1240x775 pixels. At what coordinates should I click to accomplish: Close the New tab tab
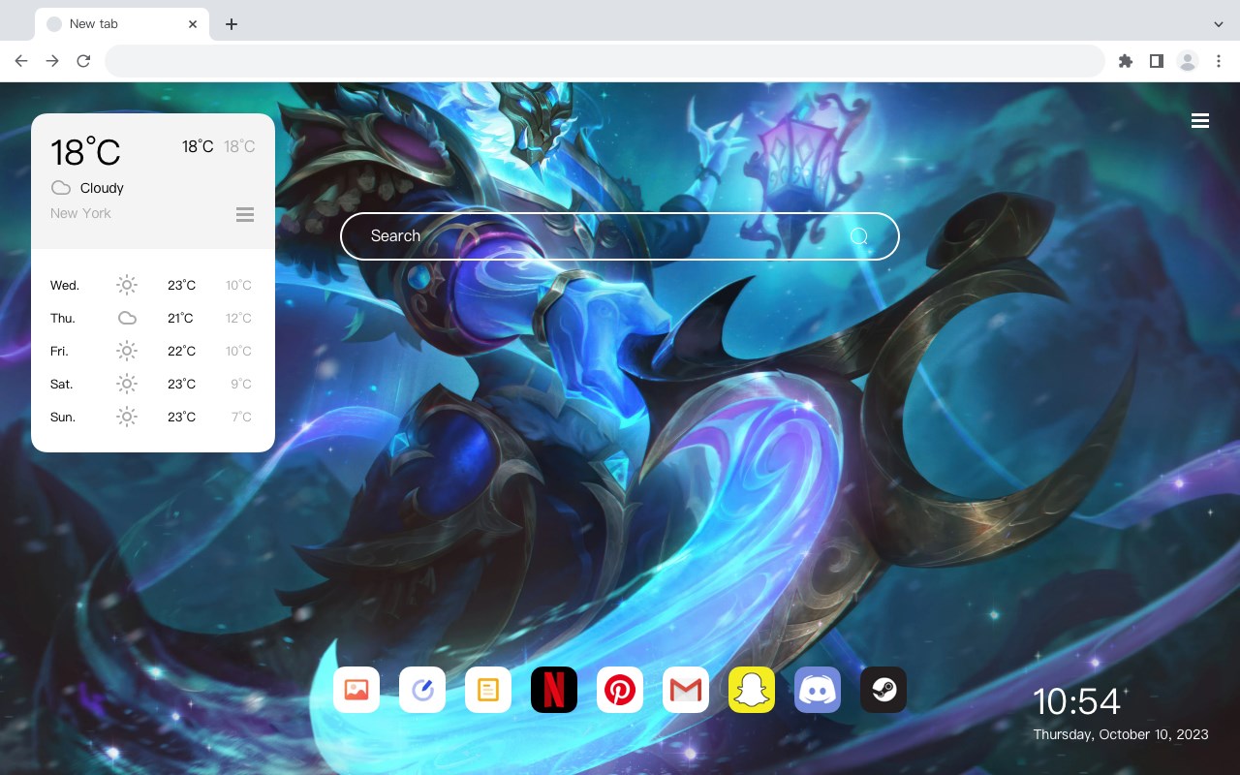(193, 24)
